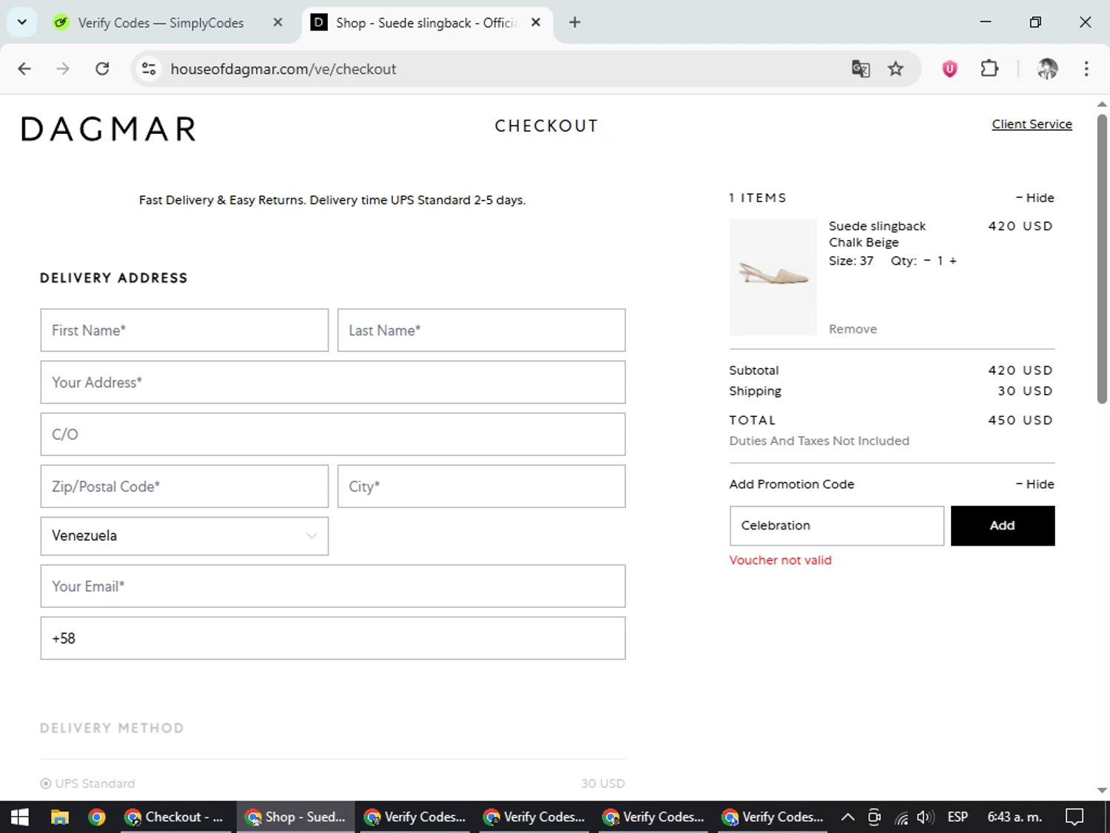1110x833 pixels.
Task: Open the tab search dropdown arrow
Action: pos(22,22)
